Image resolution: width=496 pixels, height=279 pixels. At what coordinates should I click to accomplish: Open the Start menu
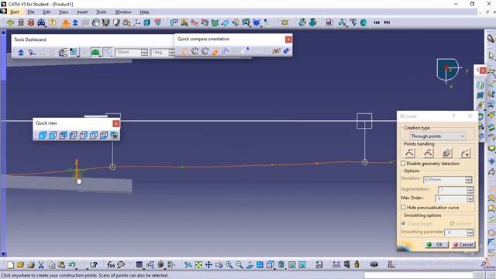click(15, 12)
